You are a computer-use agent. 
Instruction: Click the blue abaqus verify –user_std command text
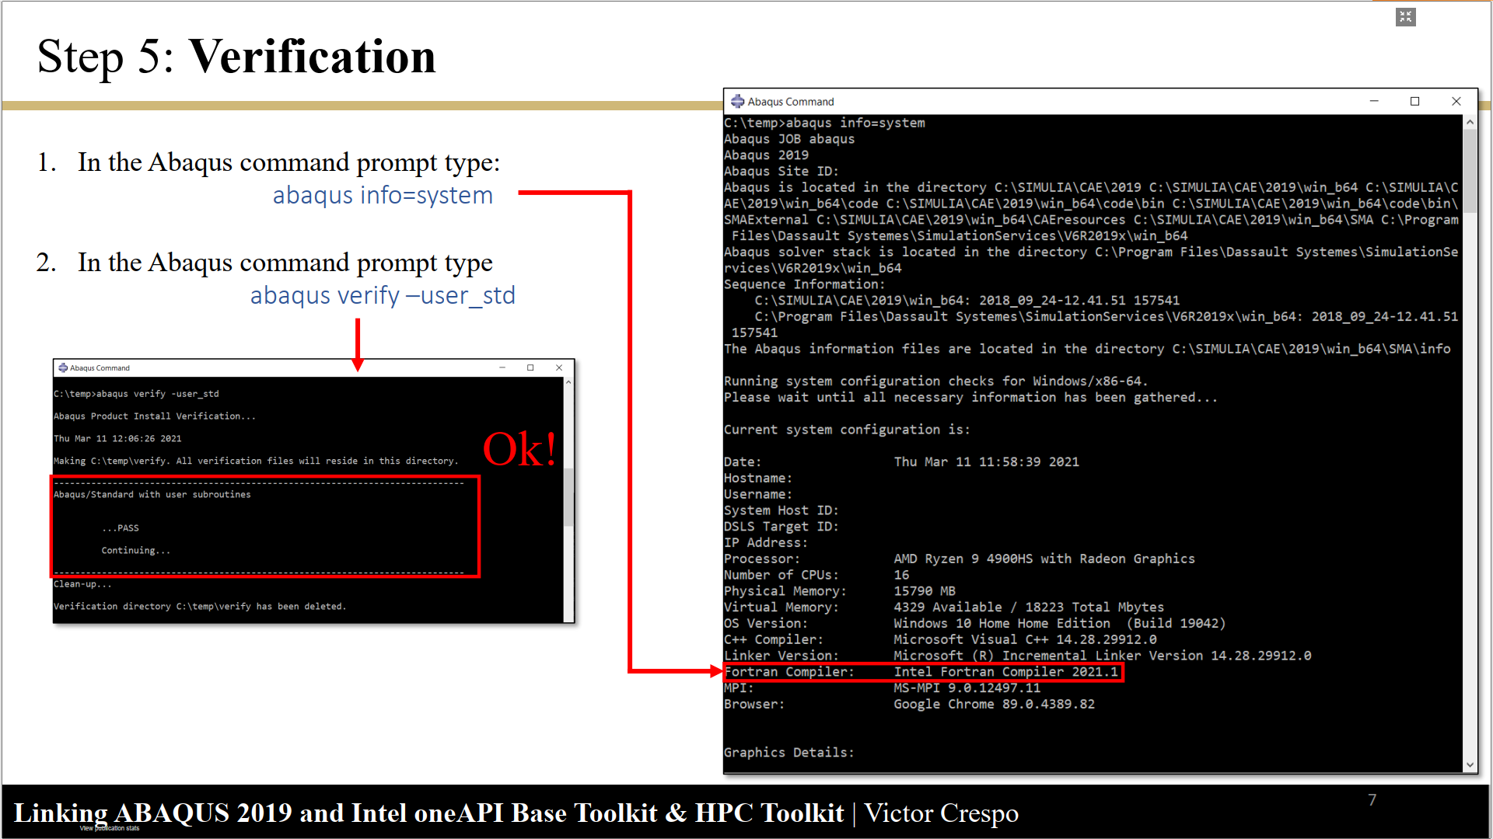point(383,295)
